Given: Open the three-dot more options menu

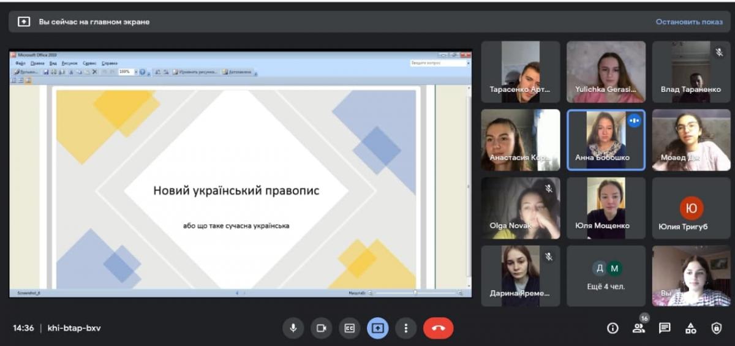Looking at the screenshot, I should click(x=405, y=328).
